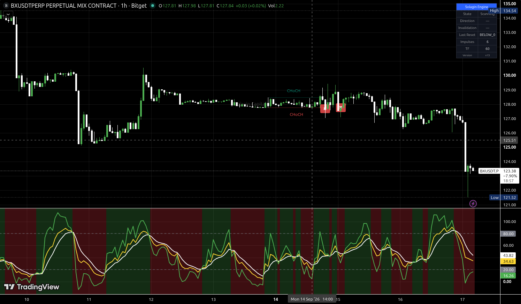This screenshot has height=304, width=521.
Task: Click the 125.51 crosshair price label
Action: point(509,140)
